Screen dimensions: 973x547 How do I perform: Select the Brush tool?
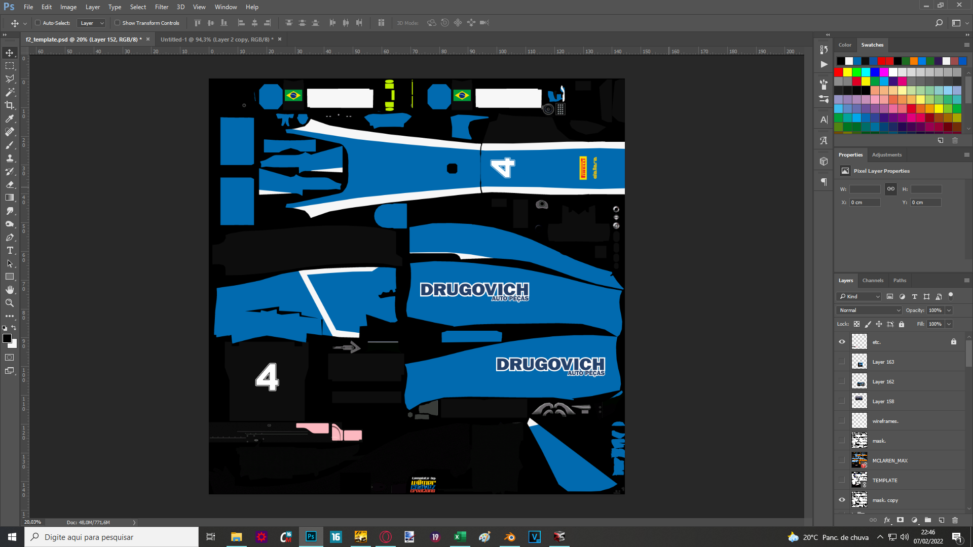pyautogui.click(x=10, y=145)
